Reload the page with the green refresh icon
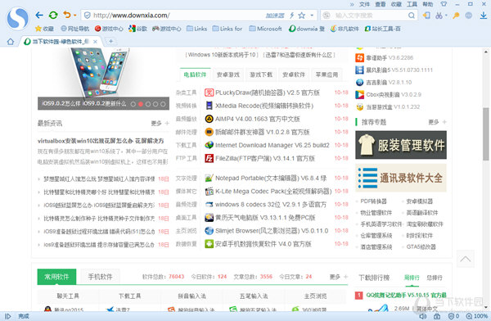 point(53,15)
